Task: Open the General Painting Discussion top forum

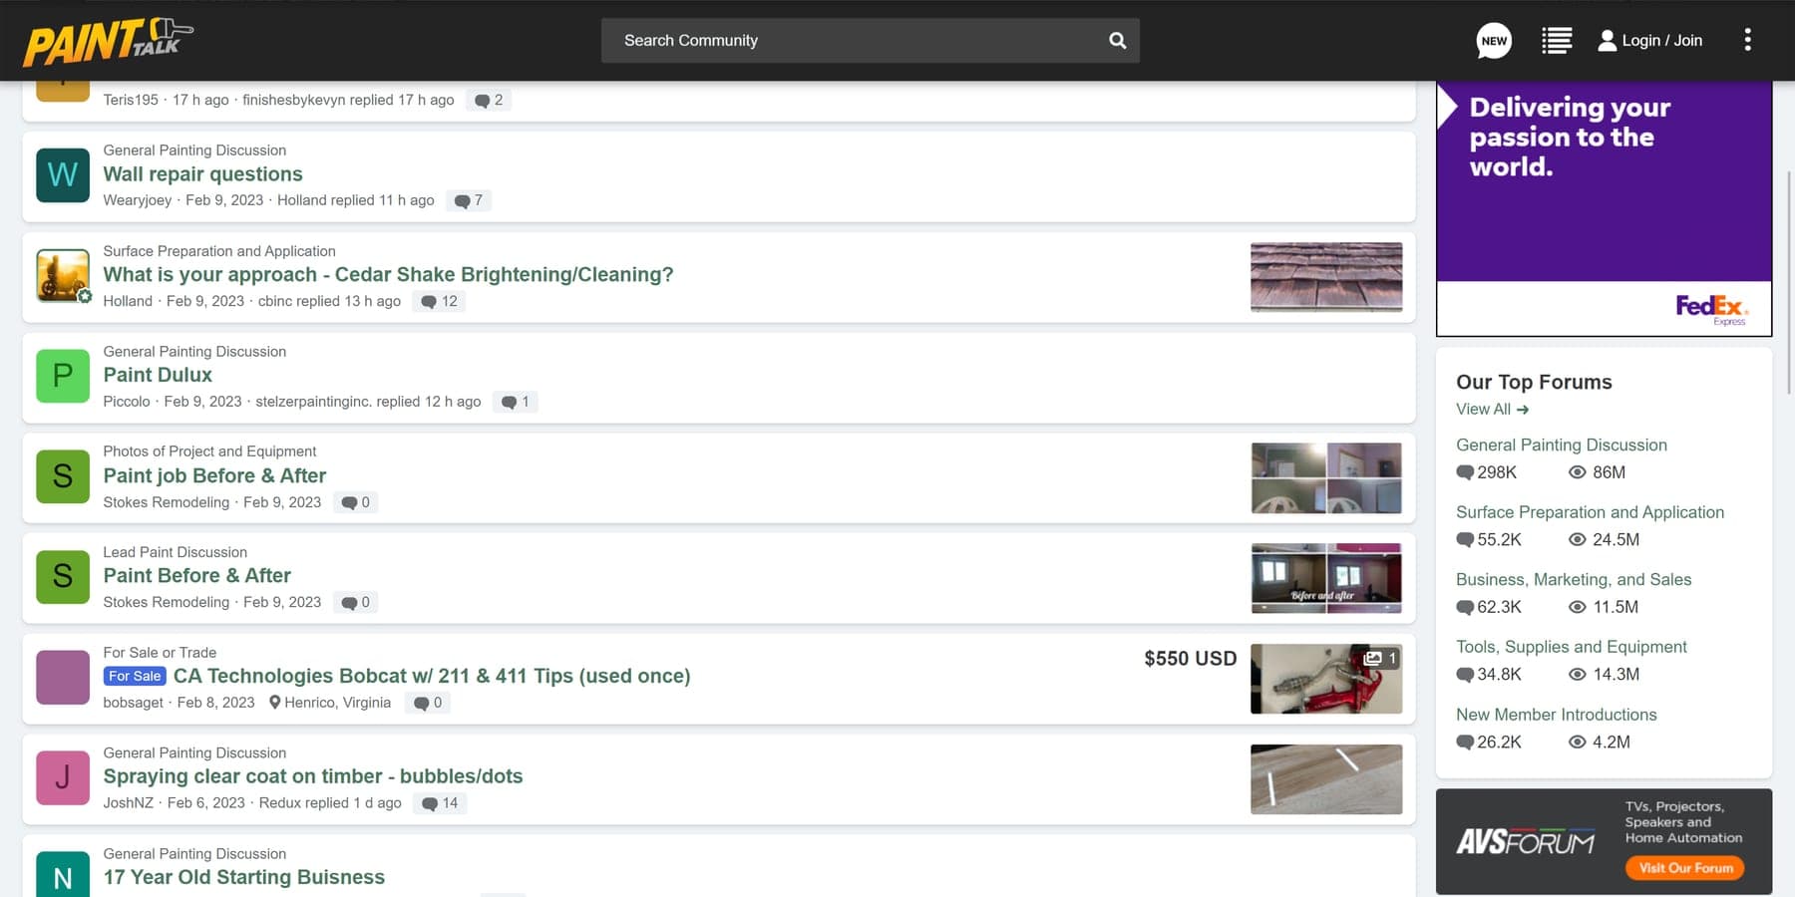Action: tap(1561, 445)
